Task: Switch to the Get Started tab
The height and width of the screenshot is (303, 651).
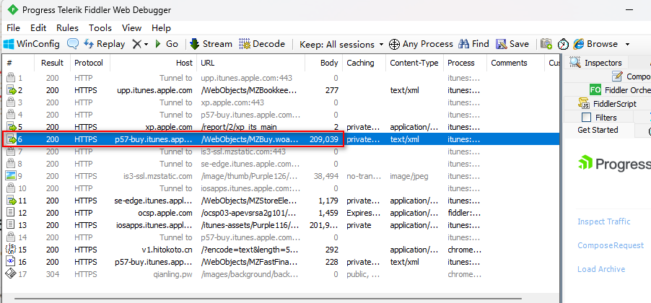Action: click(x=598, y=130)
